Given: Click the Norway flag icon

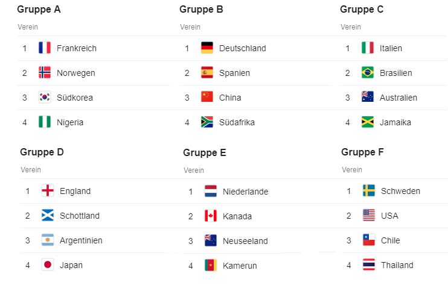Looking at the screenshot, I should 45,73.
